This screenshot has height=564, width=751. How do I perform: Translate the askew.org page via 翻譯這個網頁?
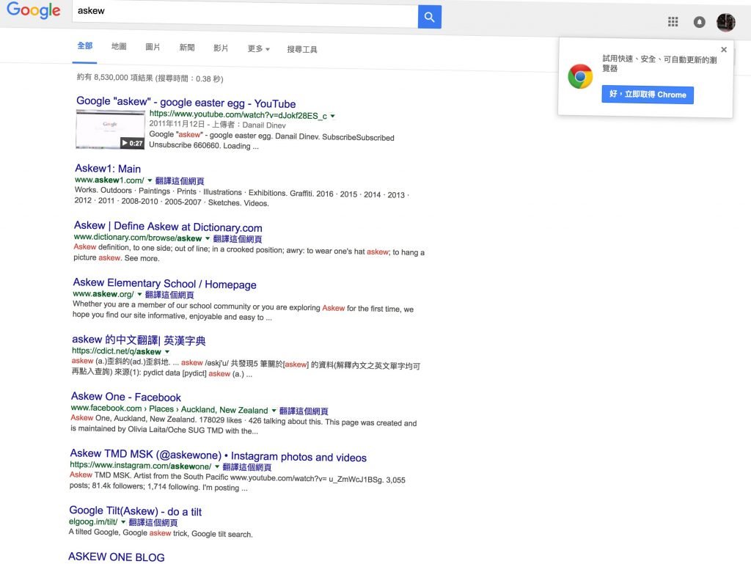(169, 294)
